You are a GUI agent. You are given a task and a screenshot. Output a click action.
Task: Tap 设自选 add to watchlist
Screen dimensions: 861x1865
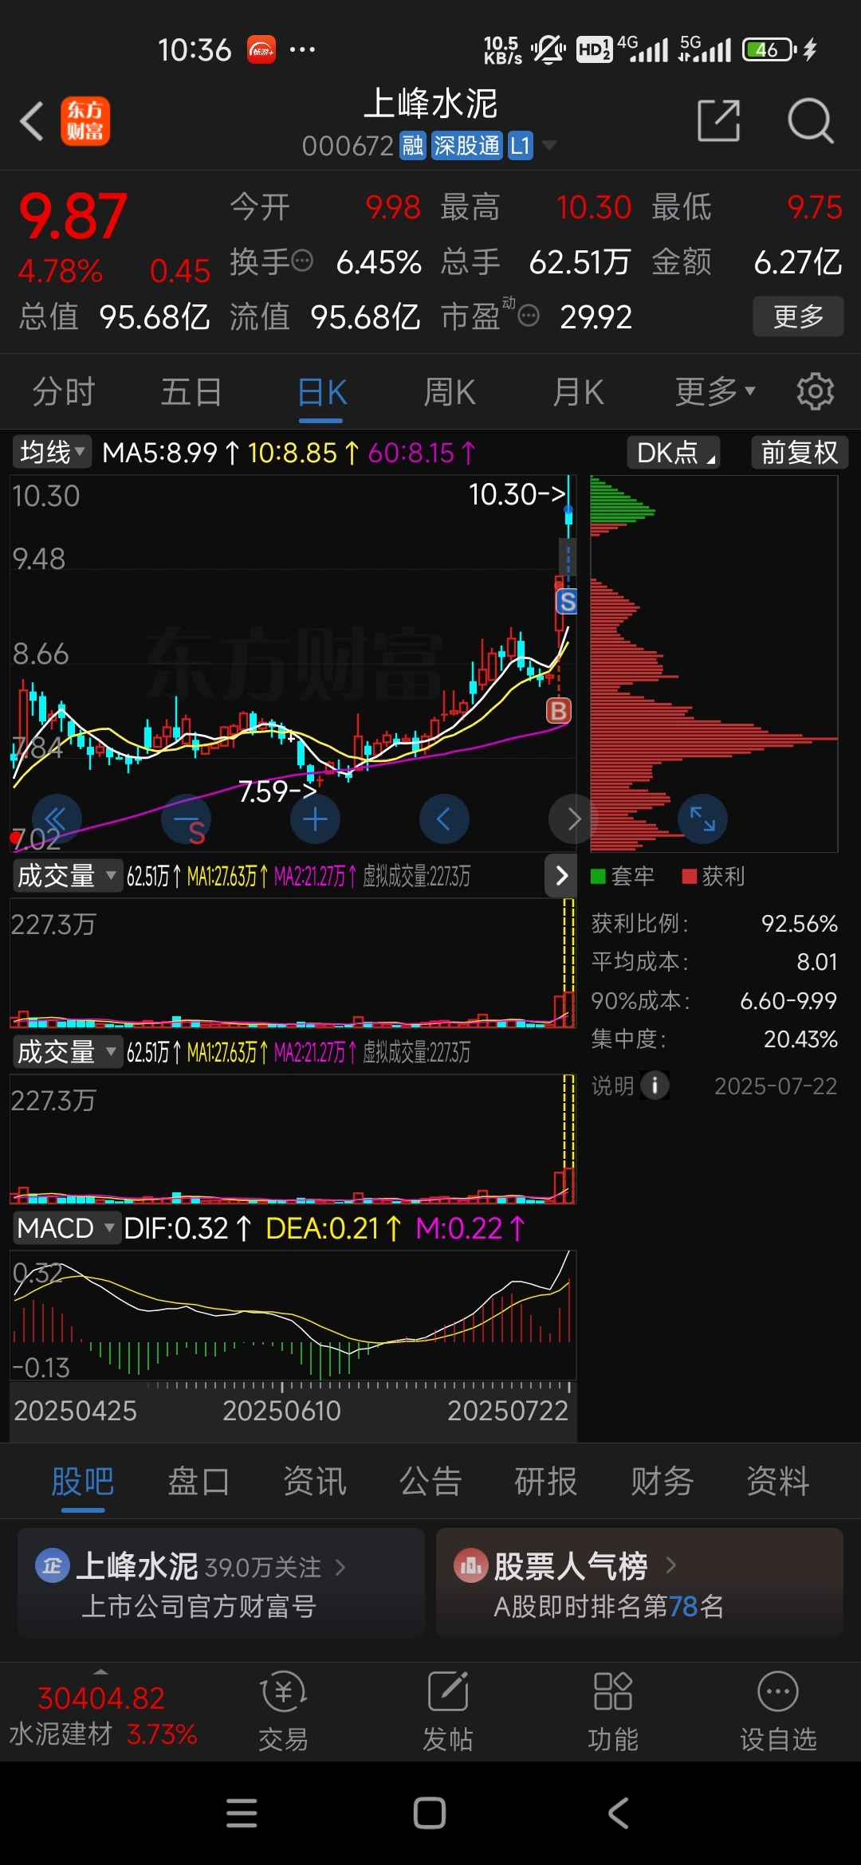tap(778, 1711)
